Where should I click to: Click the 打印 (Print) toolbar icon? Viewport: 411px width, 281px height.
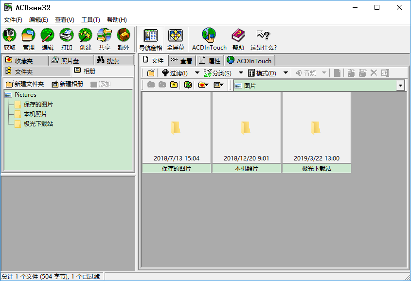pos(66,35)
